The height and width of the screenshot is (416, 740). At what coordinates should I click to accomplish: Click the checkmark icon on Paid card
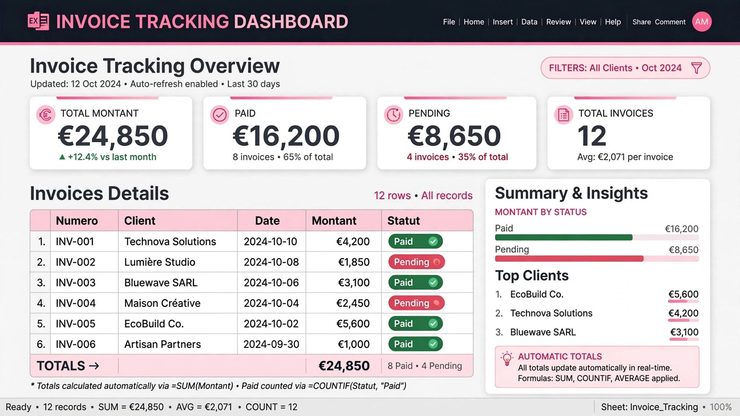click(x=220, y=115)
